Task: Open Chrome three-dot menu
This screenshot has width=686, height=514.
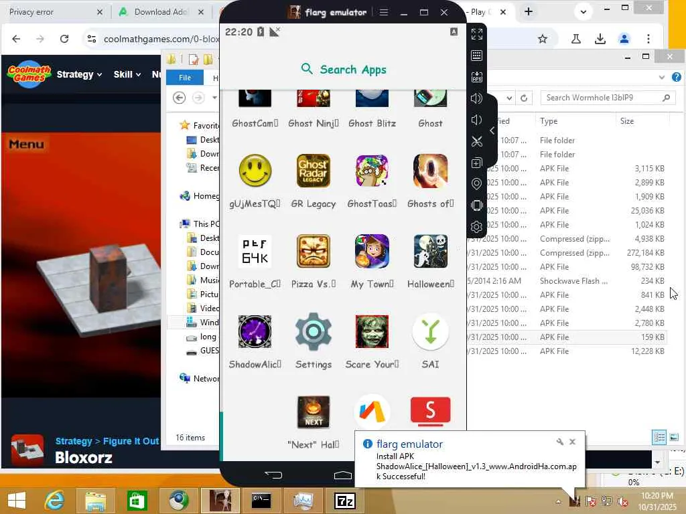Action: [x=648, y=39]
